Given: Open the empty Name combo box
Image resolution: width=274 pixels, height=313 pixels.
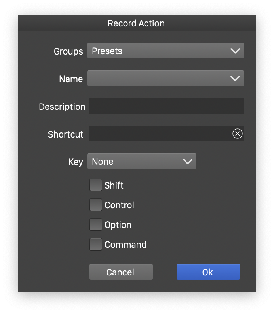Looking at the screenshot, I should coord(158,79).
